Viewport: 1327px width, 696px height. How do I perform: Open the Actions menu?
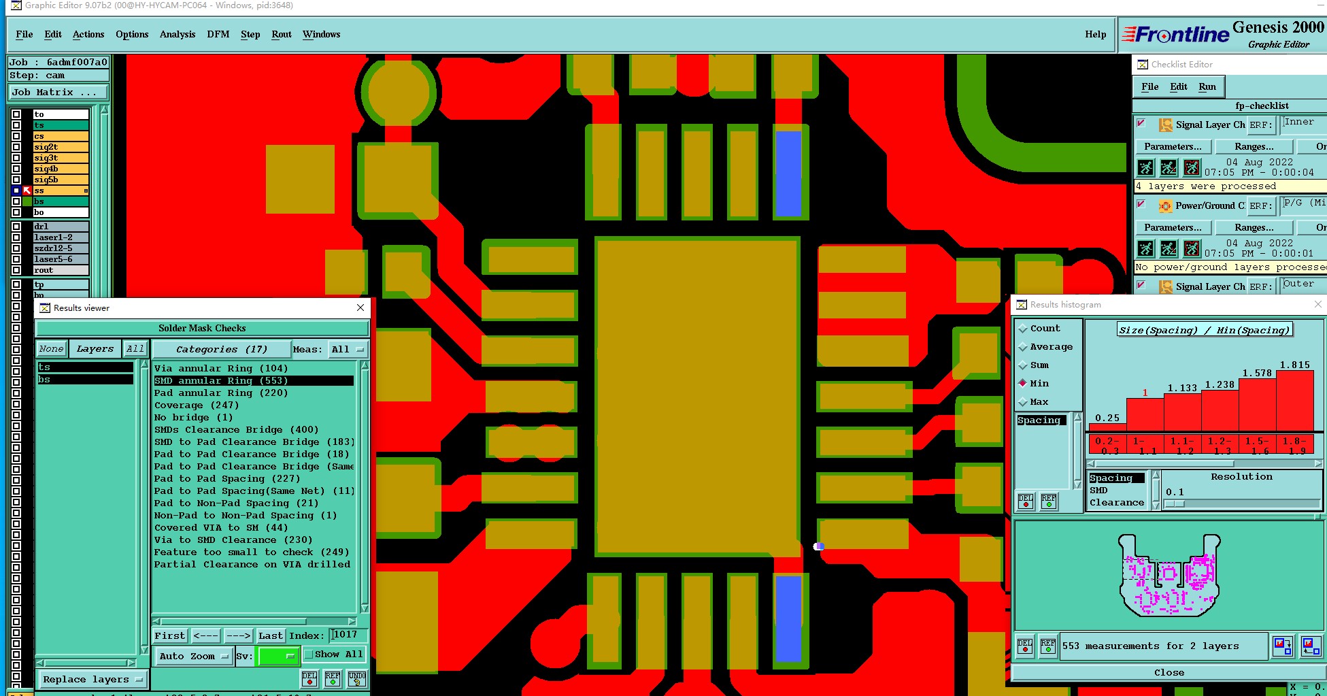(88, 34)
